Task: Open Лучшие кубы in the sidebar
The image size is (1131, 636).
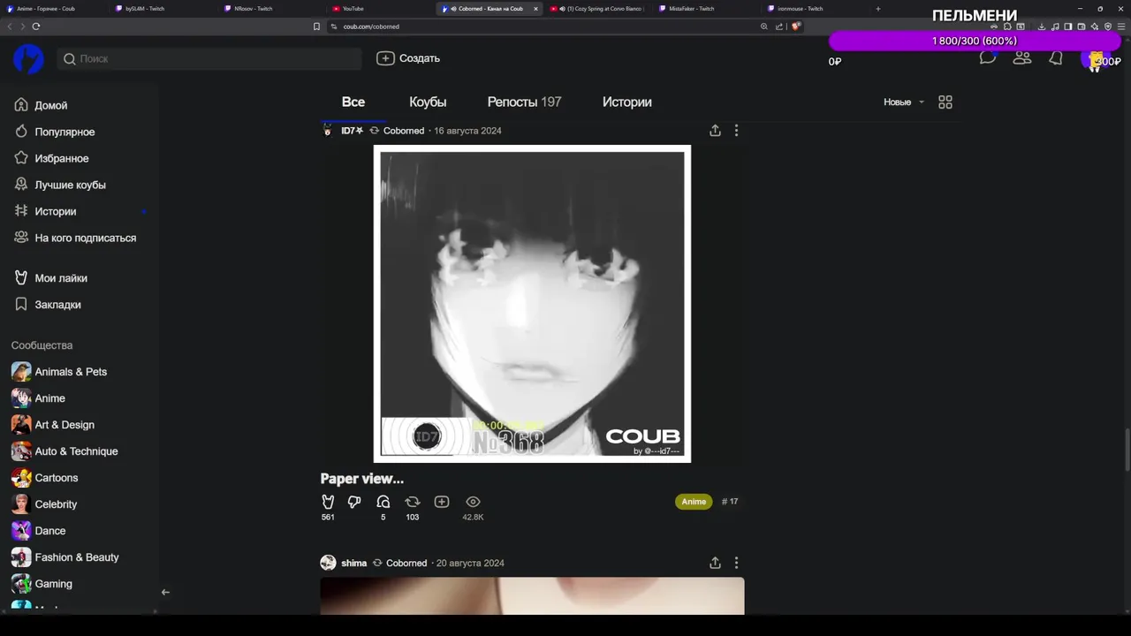Action: click(60, 185)
